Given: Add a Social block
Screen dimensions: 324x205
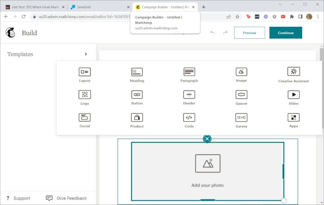Looking at the screenshot, I should [x=85, y=121].
